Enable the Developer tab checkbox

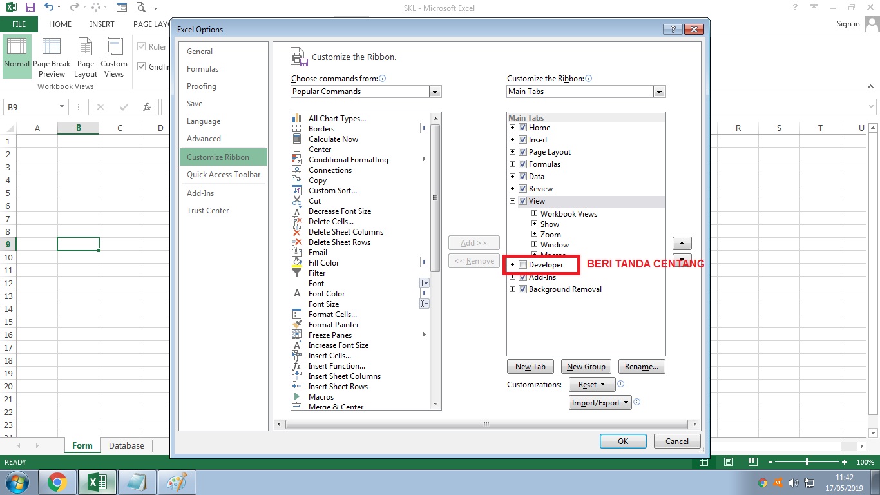coord(522,264)
